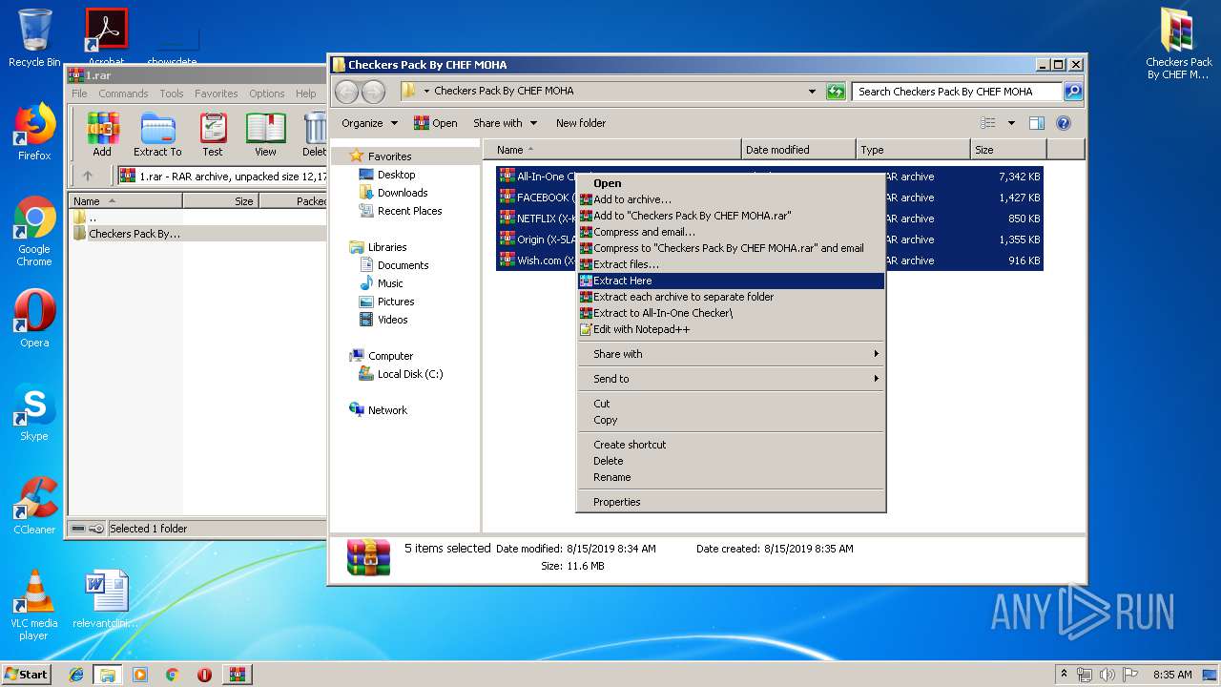Click Explorer Back navigation button
The height and width of the screenshot is (687, 1221).
[347, 92]
